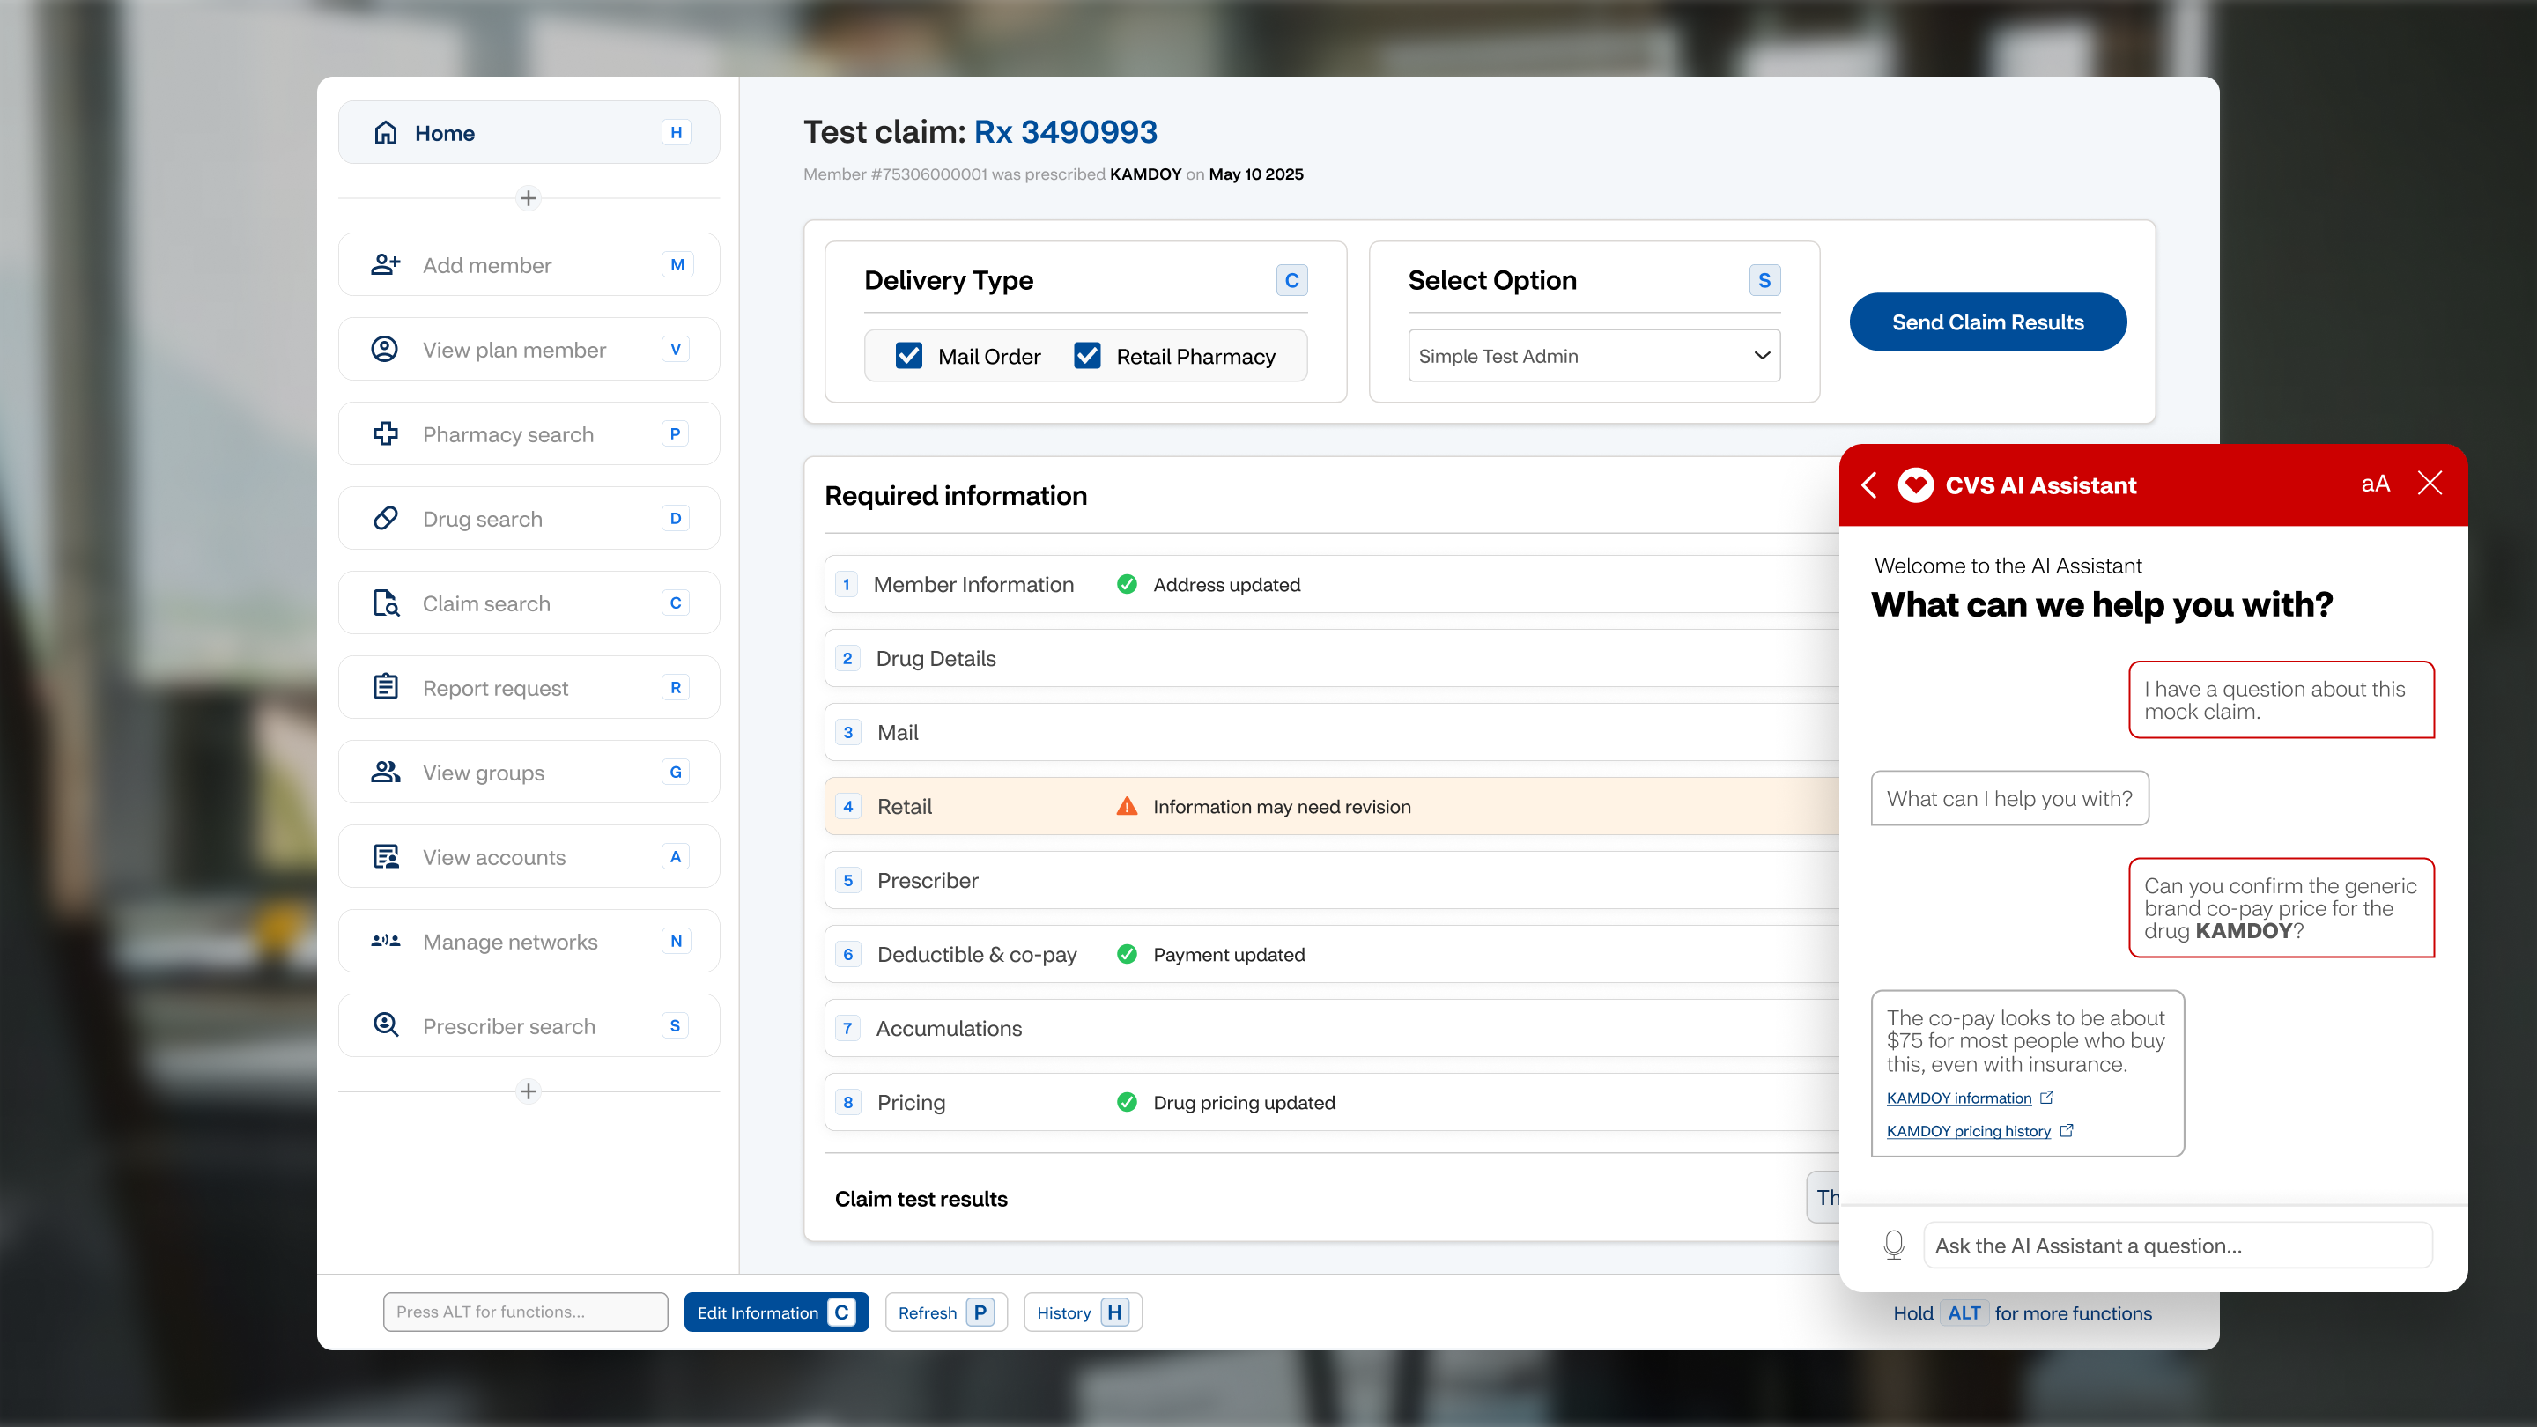Click the aA text size icon

(2375, 484)
